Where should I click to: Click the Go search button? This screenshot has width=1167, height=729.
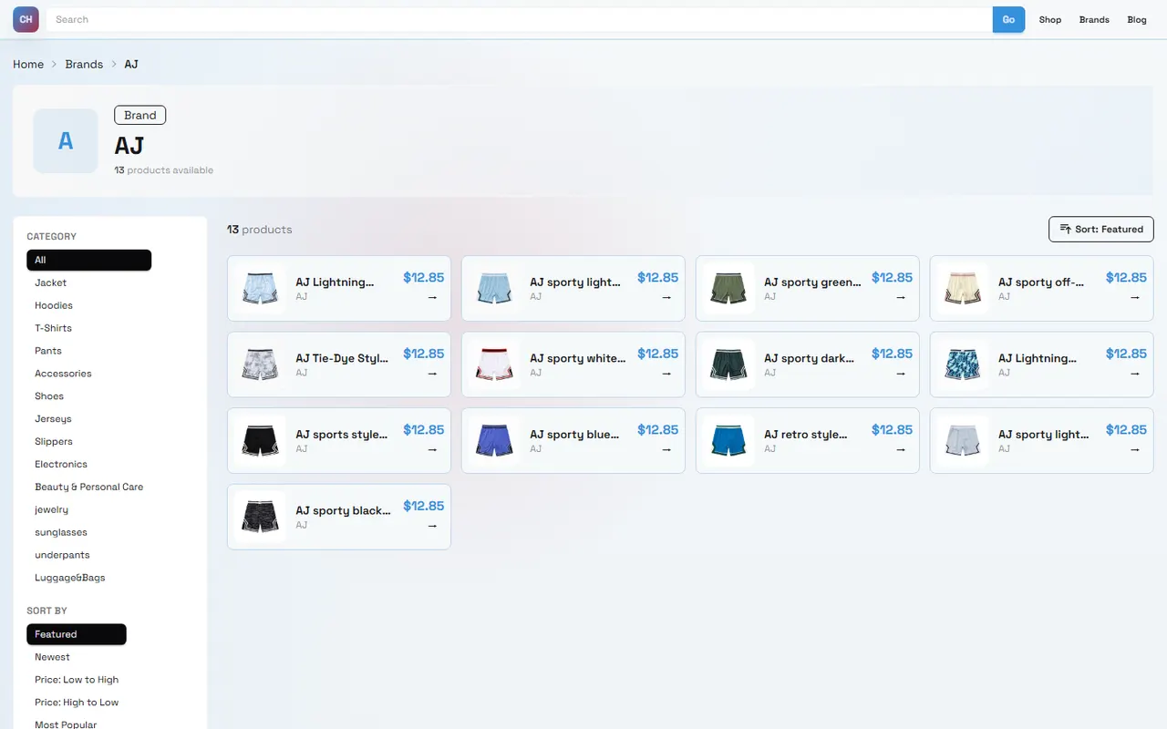coord(1008,19)
